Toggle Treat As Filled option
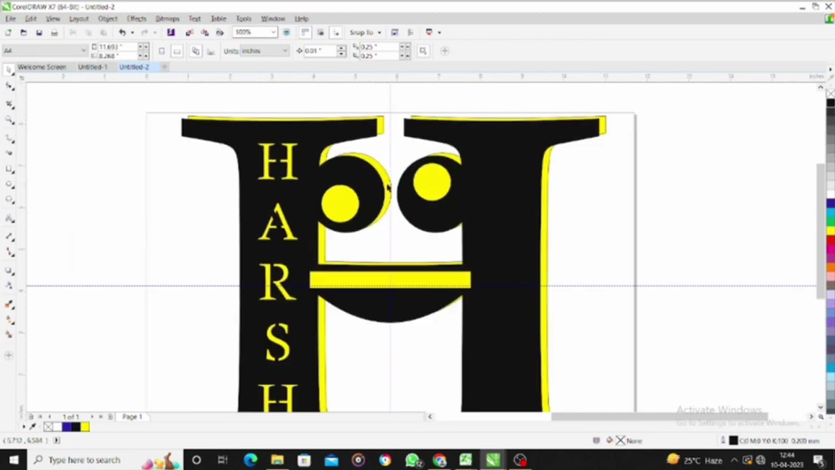This screenshot has height=470, width=835. point(423,51)
